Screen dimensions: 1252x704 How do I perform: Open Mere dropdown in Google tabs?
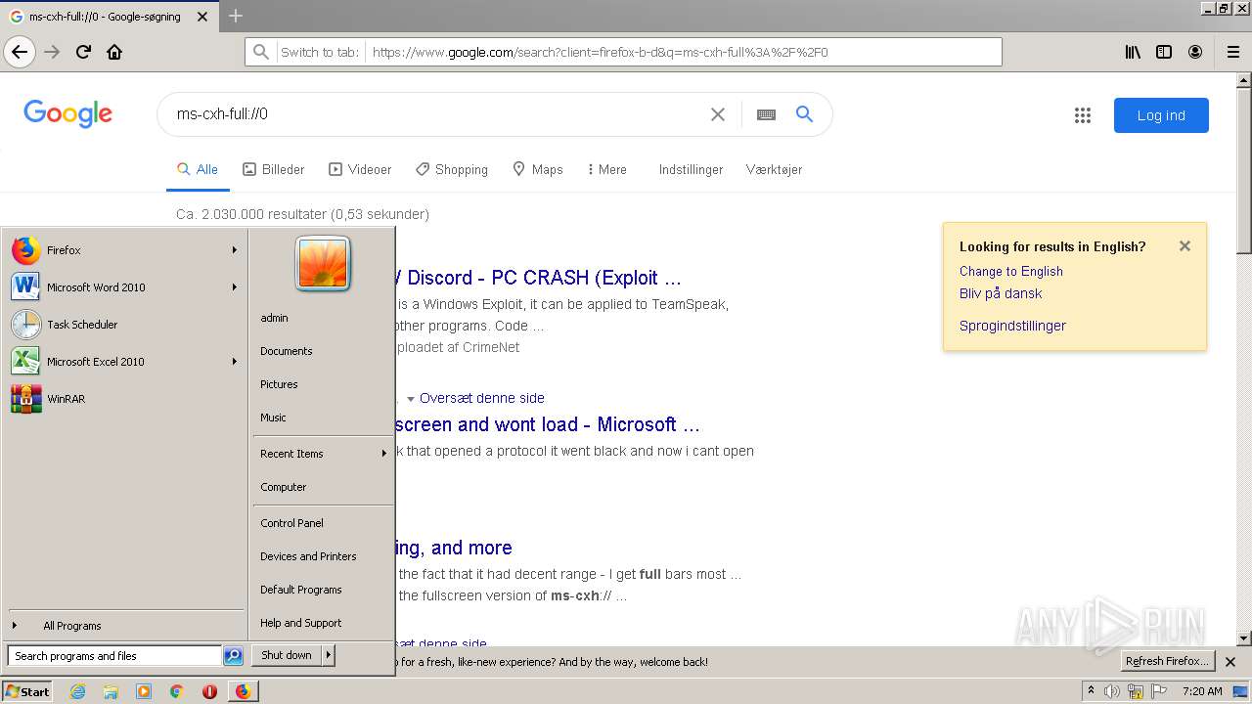click(606, 169)
